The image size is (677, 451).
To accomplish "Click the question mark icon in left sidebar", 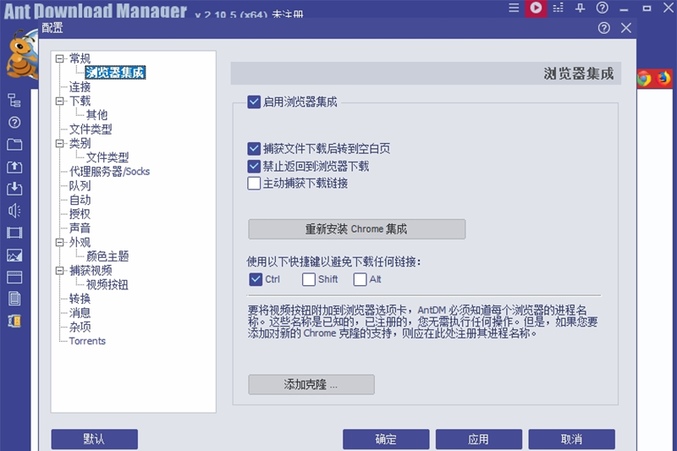I will [14, 123].
